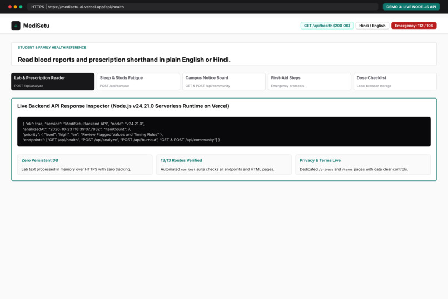Click the Privacy & Terms Live card title
The width and height of the screenshot is (448, 299).
pyautogui.click(x=320, y=160)
